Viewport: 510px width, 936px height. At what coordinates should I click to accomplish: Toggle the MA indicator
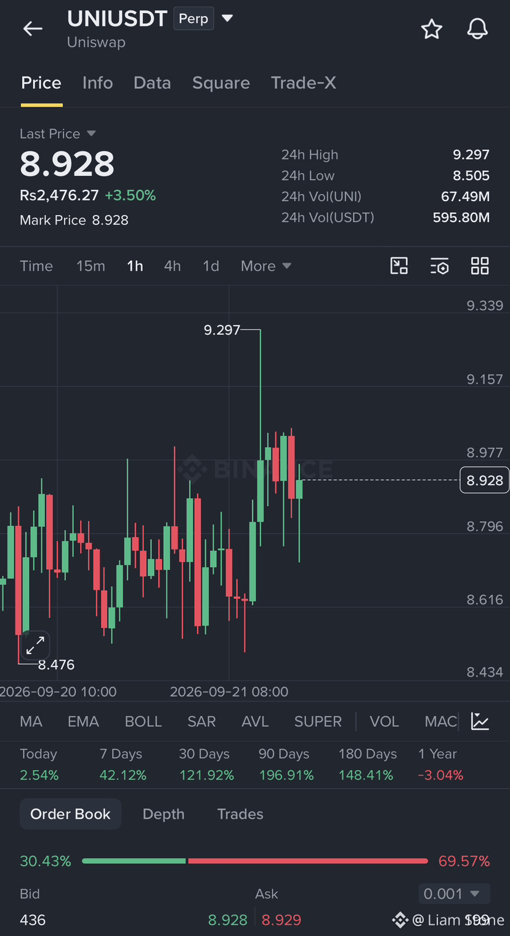click(x=31, y=721)
